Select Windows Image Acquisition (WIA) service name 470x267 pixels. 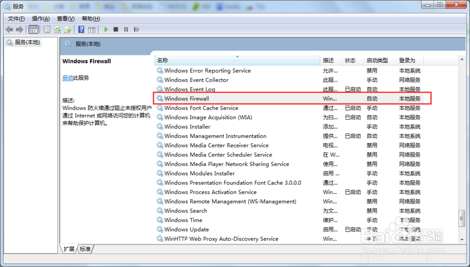tap(208, 117)
